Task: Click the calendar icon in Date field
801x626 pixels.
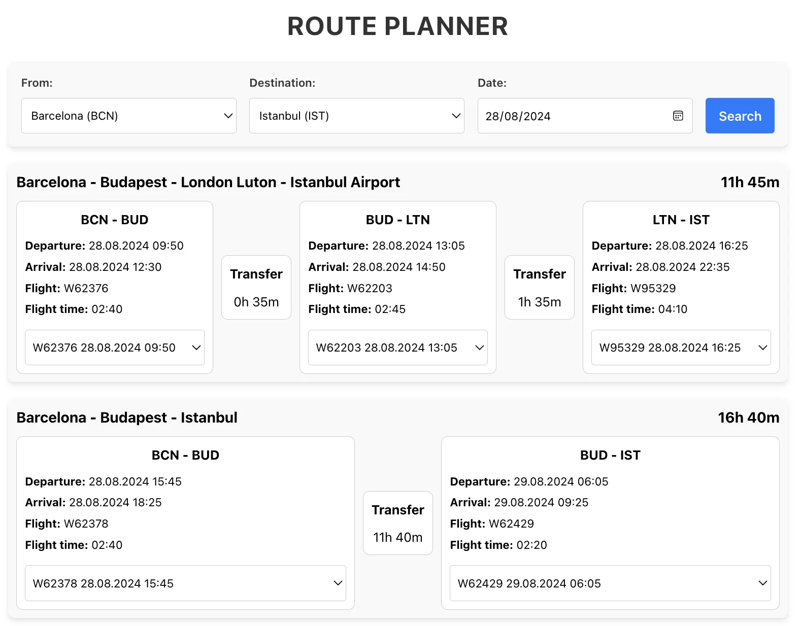Action: pos(678,116)
